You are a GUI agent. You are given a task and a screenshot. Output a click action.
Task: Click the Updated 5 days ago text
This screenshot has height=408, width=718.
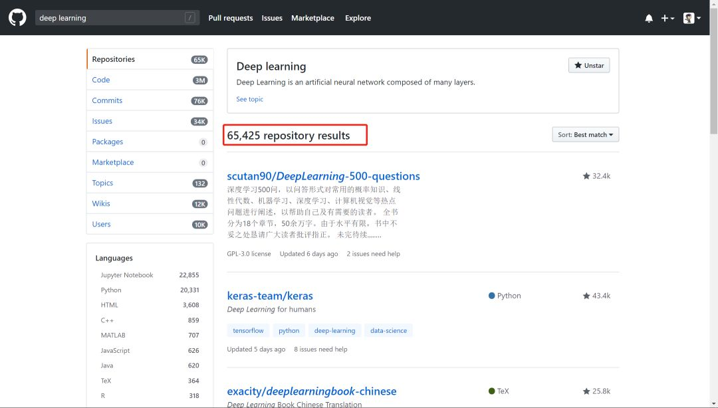click(256, 349)
